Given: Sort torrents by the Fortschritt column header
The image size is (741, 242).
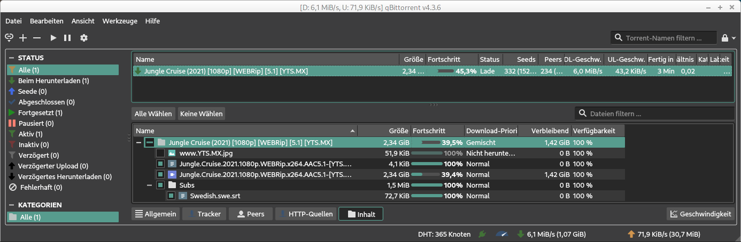Looking at the screenshot, I should (x=451, y=59).
